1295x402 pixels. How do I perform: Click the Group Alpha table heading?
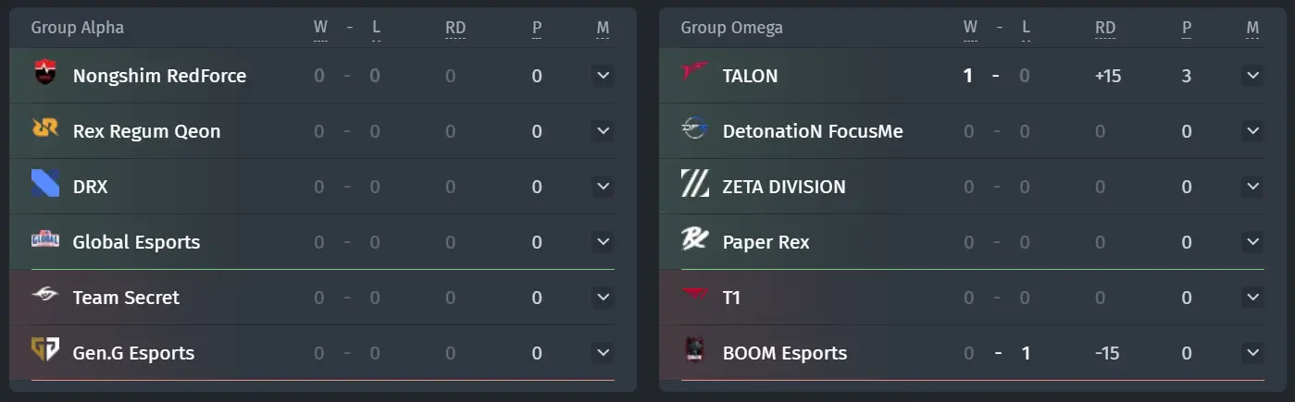[78, 28]
